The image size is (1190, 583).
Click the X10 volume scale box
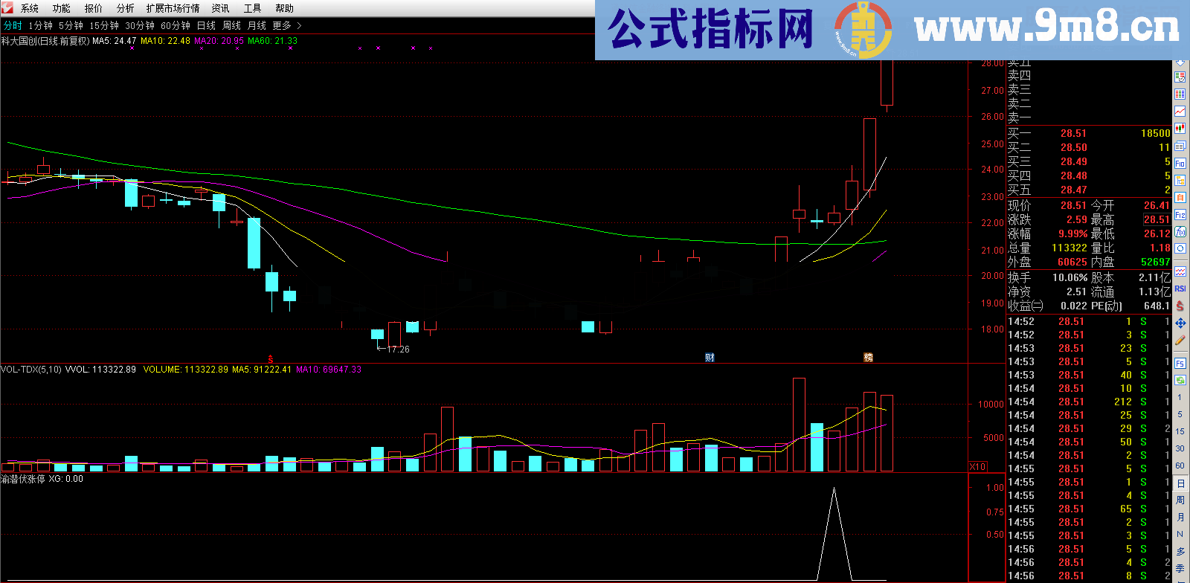point(977,467)
